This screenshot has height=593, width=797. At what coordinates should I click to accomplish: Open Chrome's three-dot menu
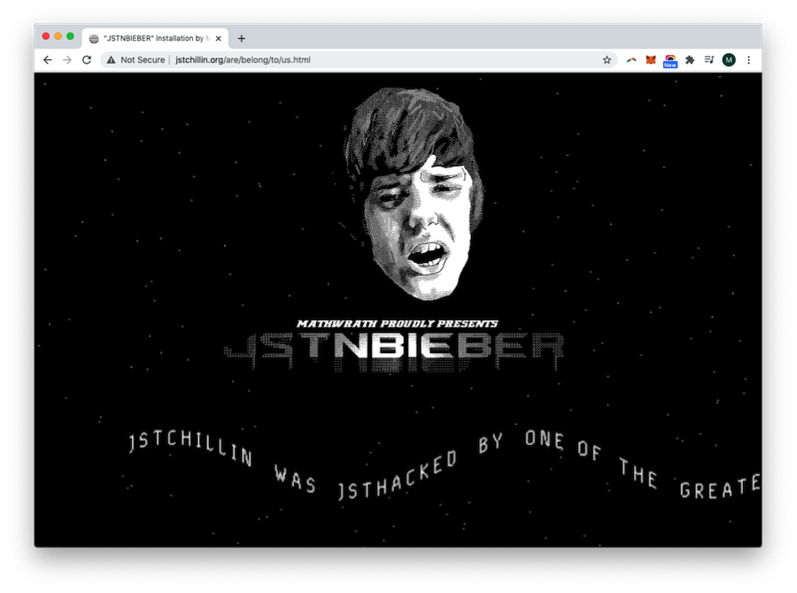[x=748, y=60]
